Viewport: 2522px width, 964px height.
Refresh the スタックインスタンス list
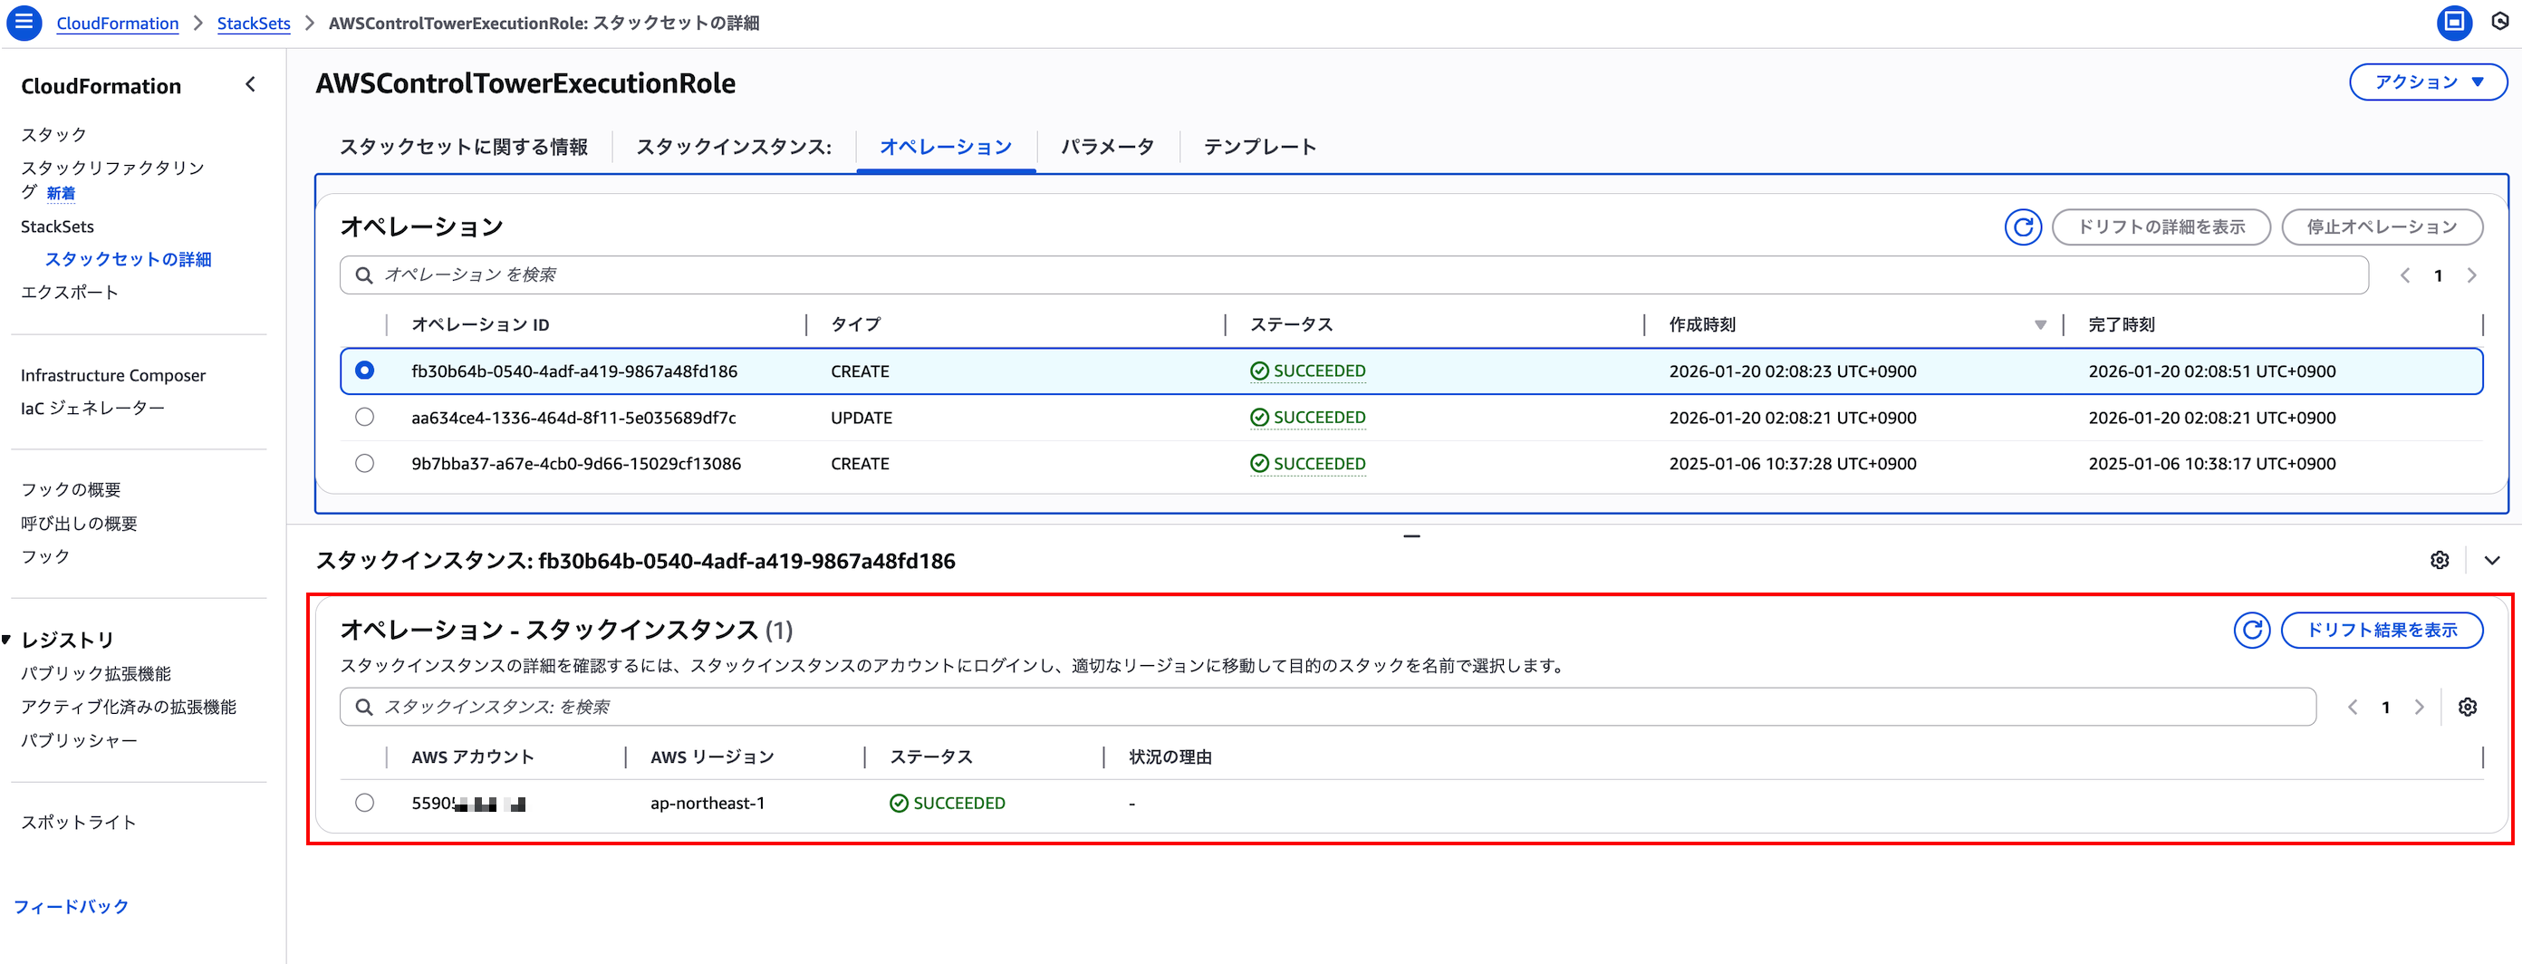tap(2251, 630)
